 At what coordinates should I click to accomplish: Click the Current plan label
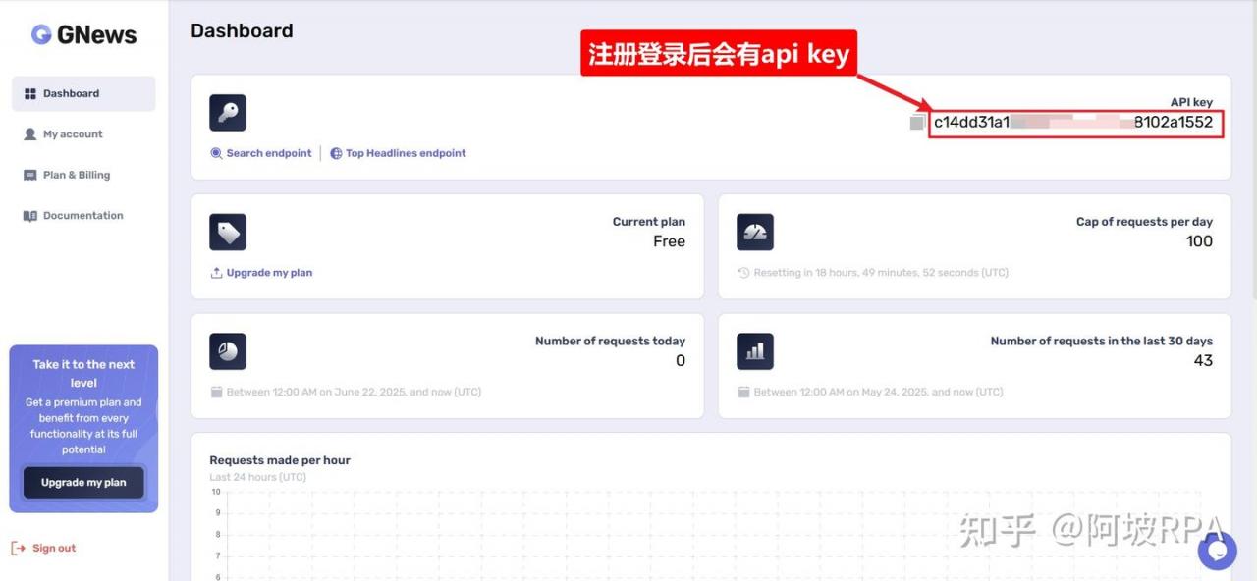pyautogui.click(x=649, y=222)
